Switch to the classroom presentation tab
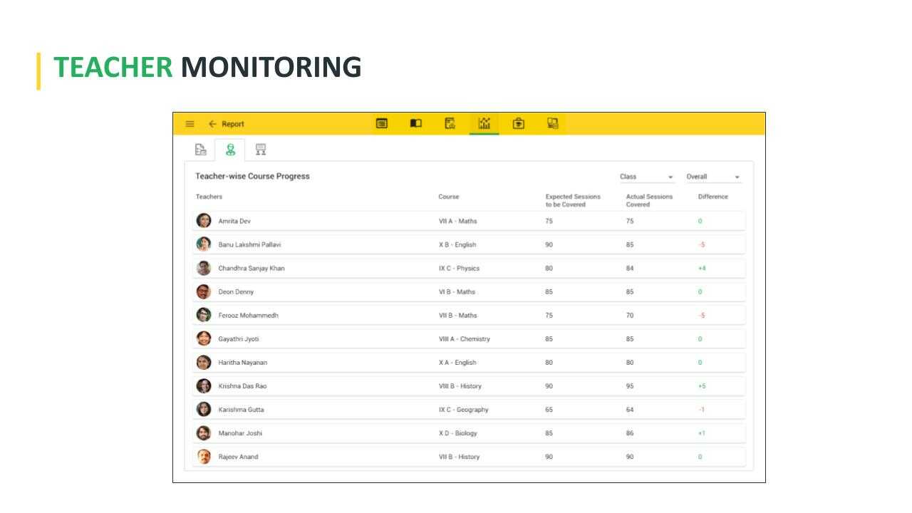This screenshot has height=513, width=912. 261,149
